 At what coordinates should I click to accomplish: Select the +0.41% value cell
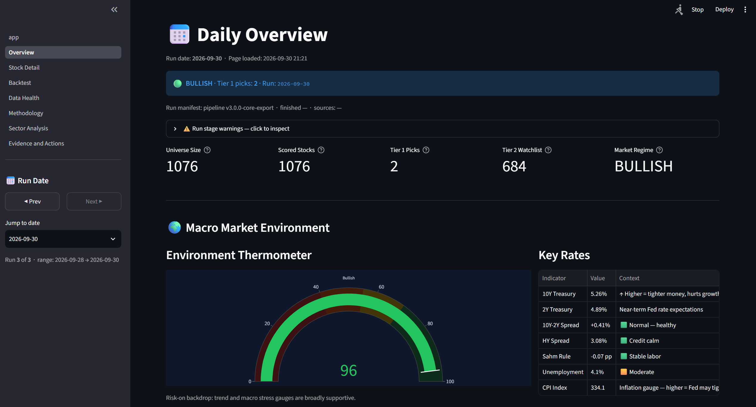coord(602,325)
